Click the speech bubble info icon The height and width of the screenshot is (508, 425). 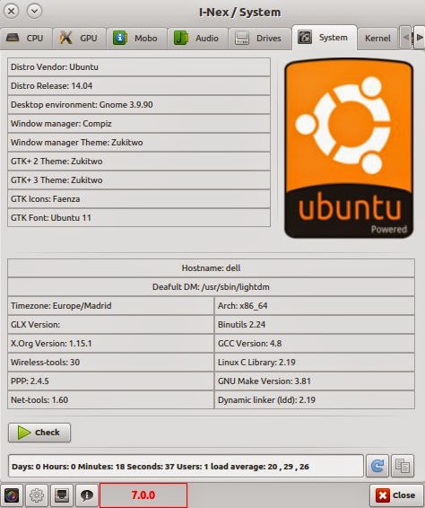(x=87, y=495)
